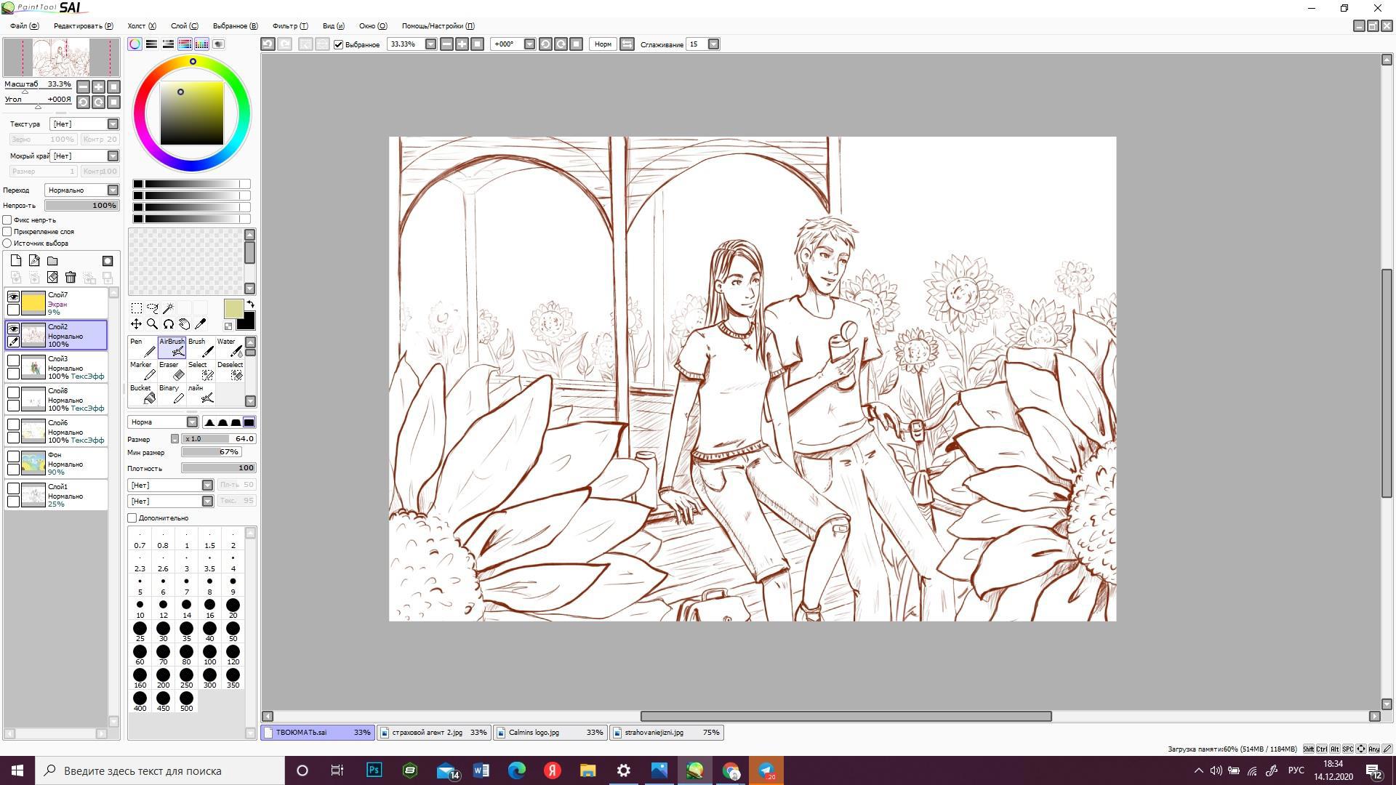Switch to страховой агент 2.jpg document tab
The image size is (1396, 785).
(x=434, y=733)
